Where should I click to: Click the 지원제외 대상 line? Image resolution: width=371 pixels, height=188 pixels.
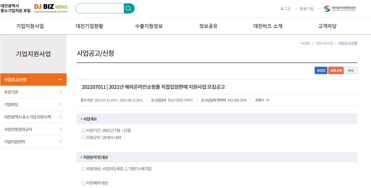pos(95,183)
